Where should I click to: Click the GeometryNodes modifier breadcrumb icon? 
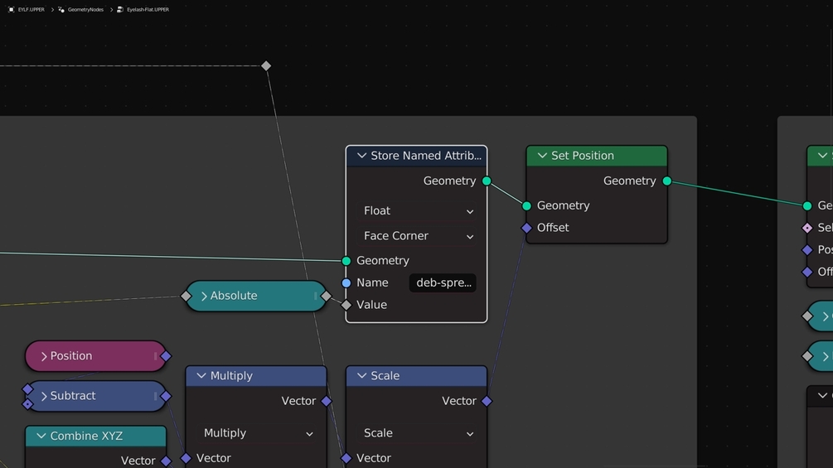coord(61,10)
